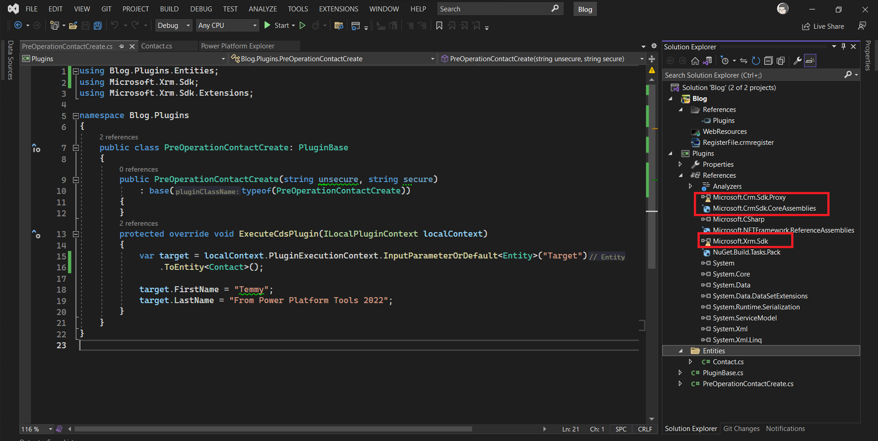Collapse All in Solution Explorer

coord(768,61)
